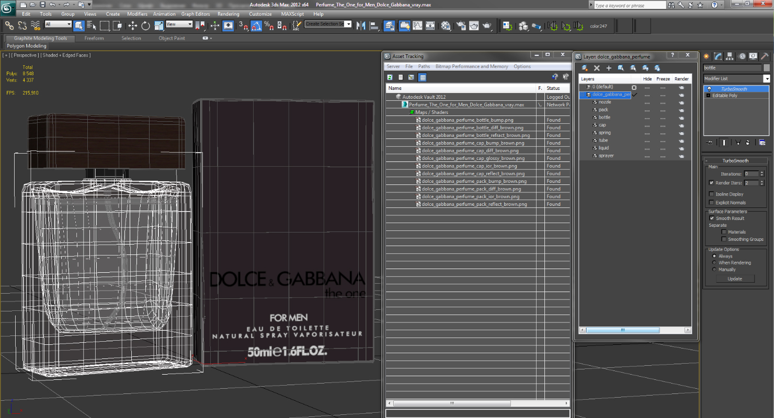Open the Create command panel tab

pyautogui.click(x=707, y=56)
